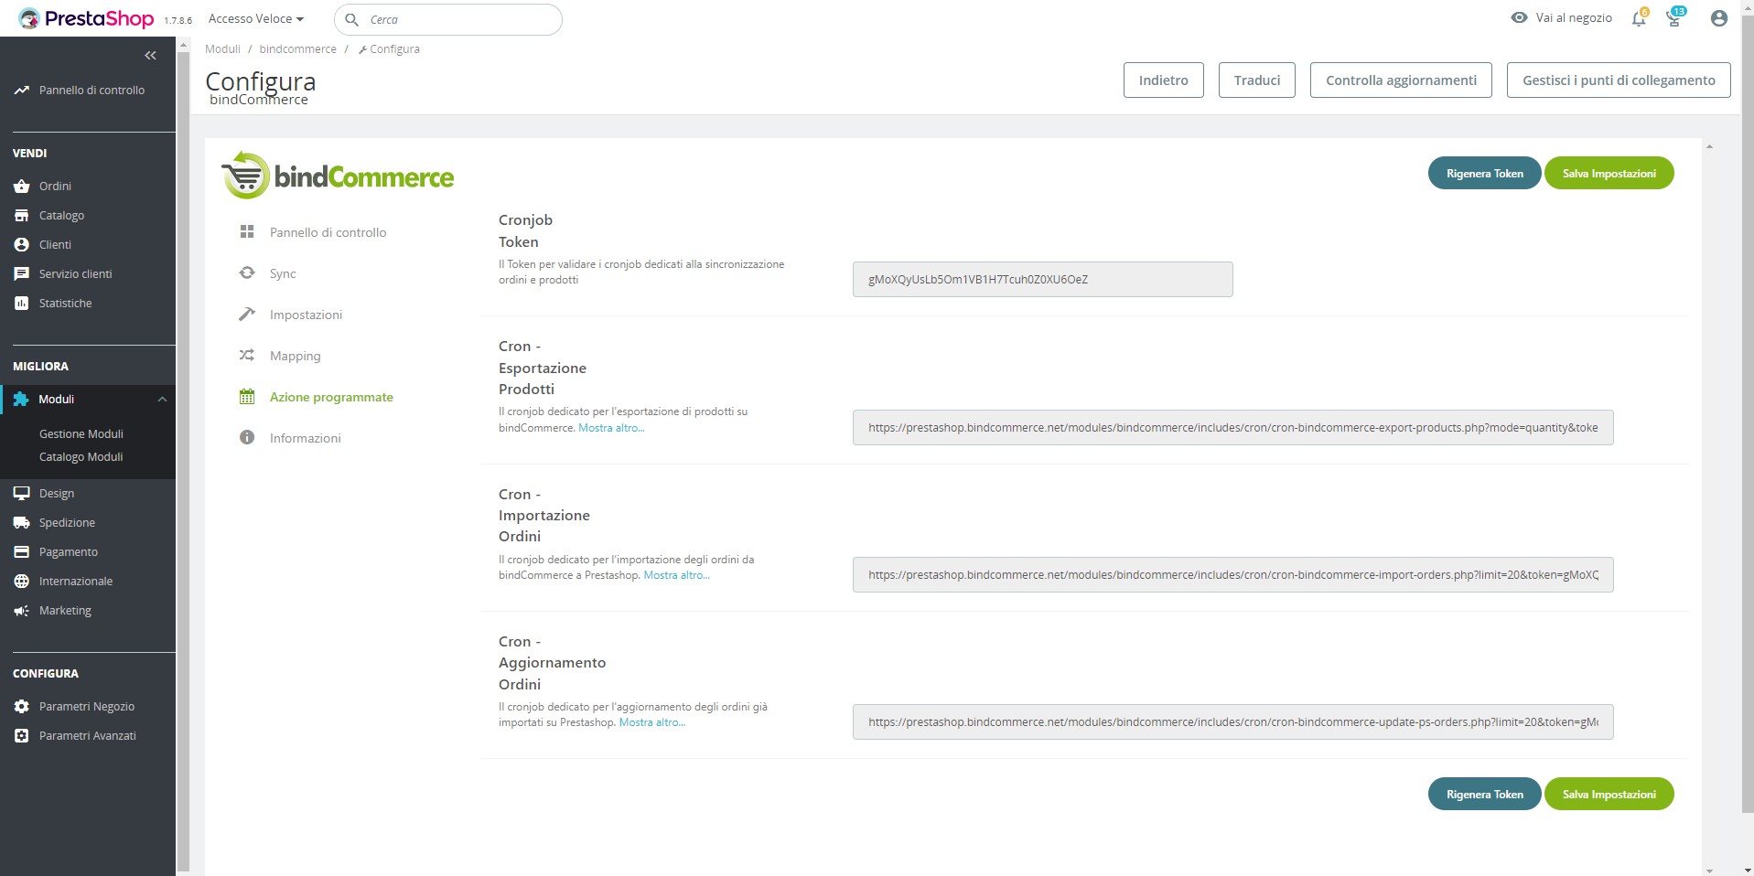Select Catalogo Moduli in sidebar
This screenshot has width=1754, height=876.
[81, 457]
